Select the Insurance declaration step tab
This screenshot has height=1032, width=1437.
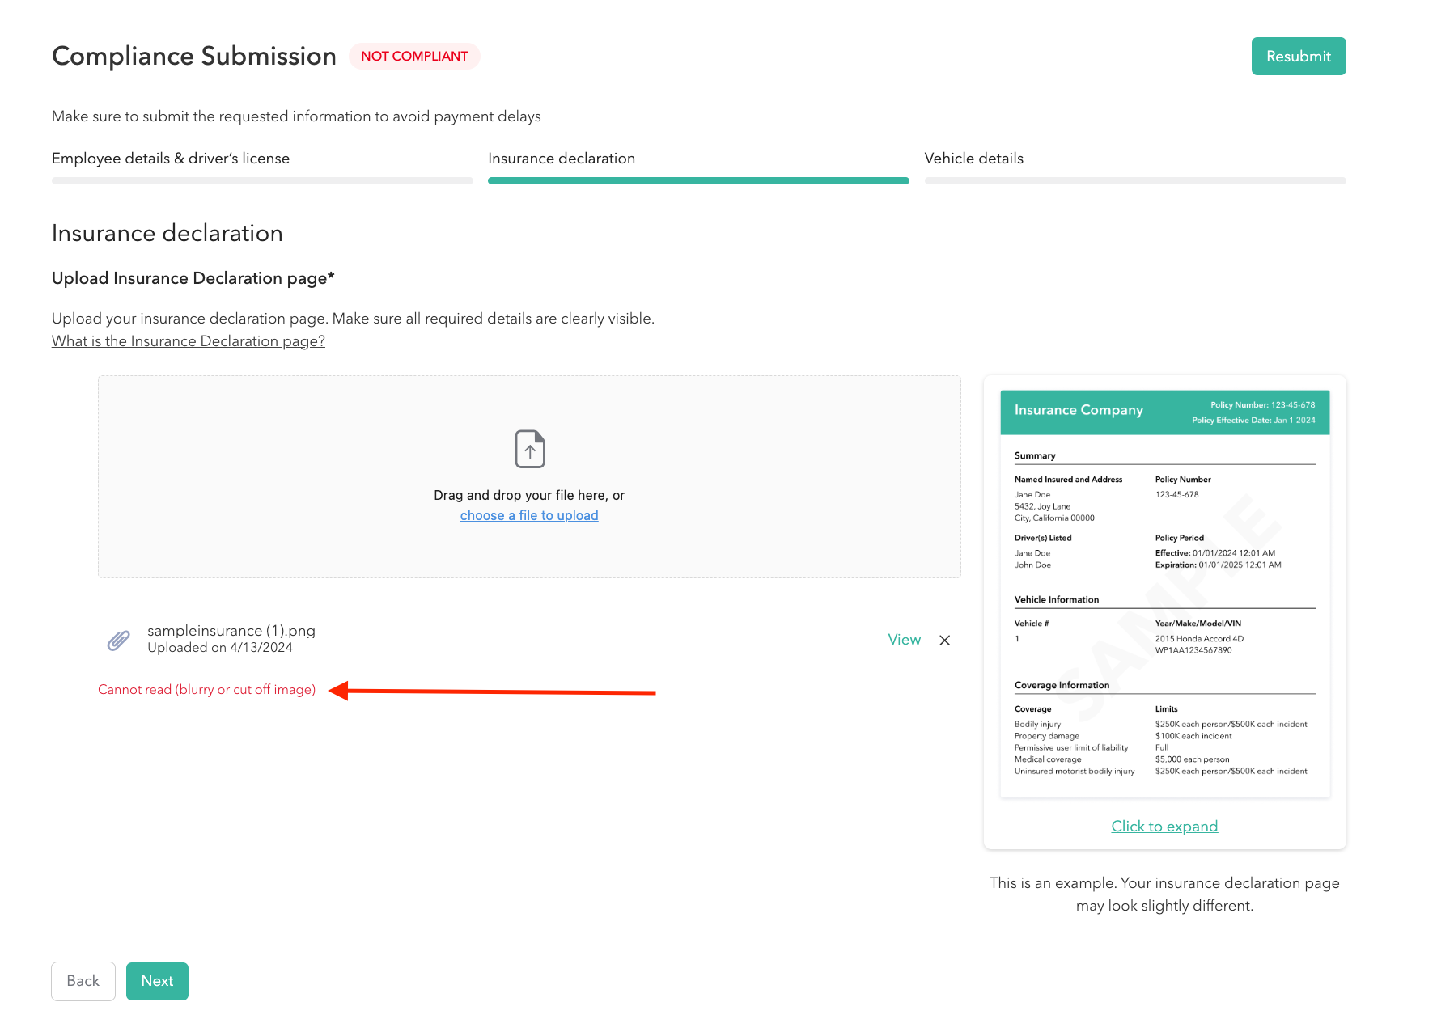point(562,159)
